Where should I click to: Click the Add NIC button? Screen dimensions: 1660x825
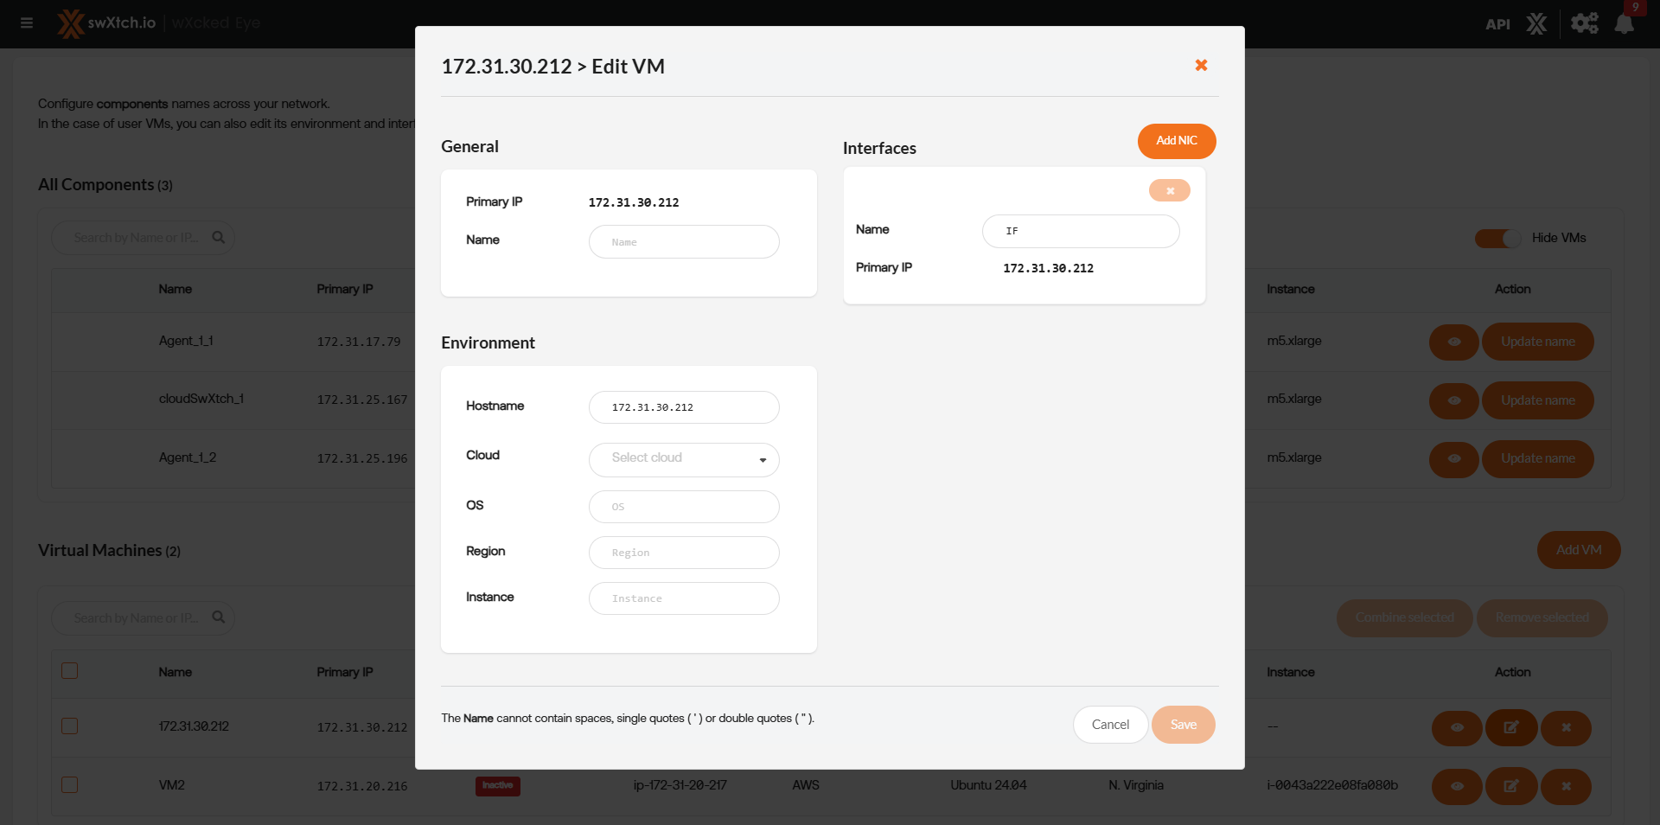pyautogui.click(x=1176, y=141)
